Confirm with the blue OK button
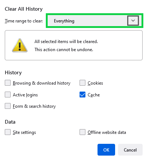The image size is (147, 160). pos(106,150)
